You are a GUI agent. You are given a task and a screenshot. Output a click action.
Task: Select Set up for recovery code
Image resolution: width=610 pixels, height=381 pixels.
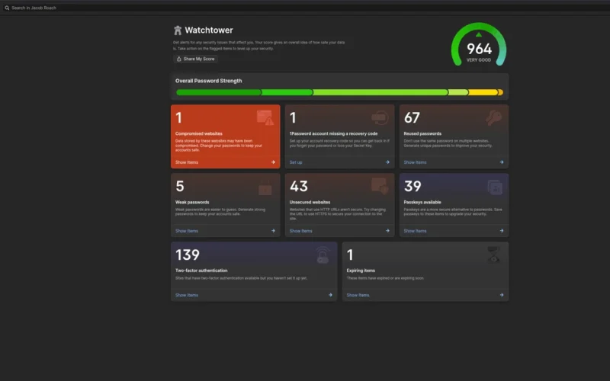point(296,162)
